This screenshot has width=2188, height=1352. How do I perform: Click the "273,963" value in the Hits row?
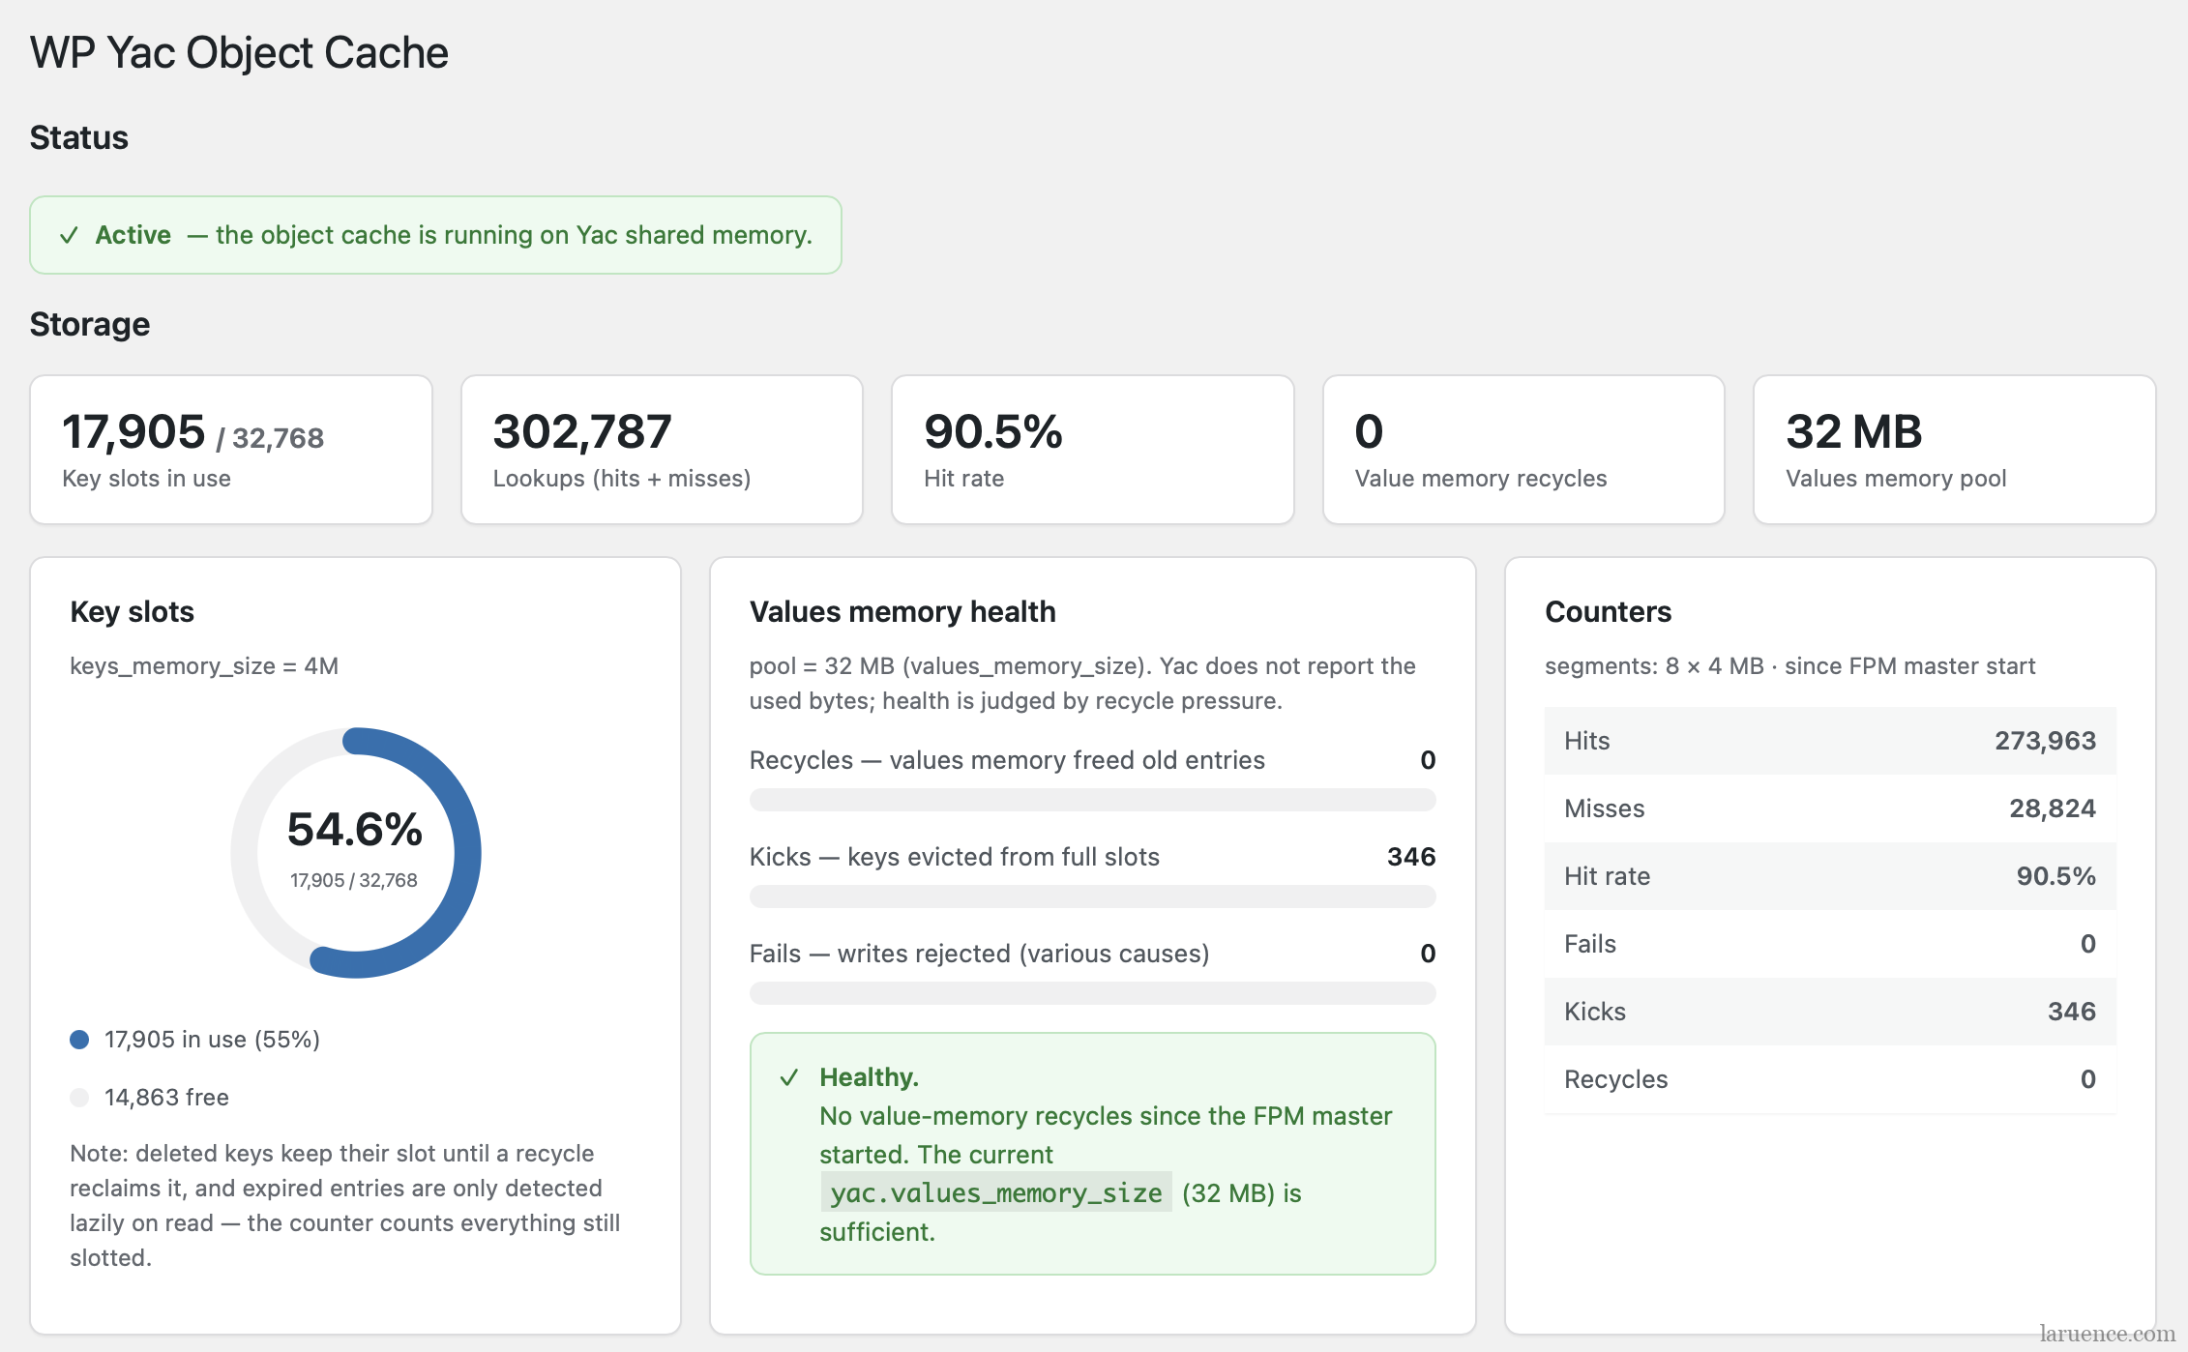click(x=2045, y=741)
